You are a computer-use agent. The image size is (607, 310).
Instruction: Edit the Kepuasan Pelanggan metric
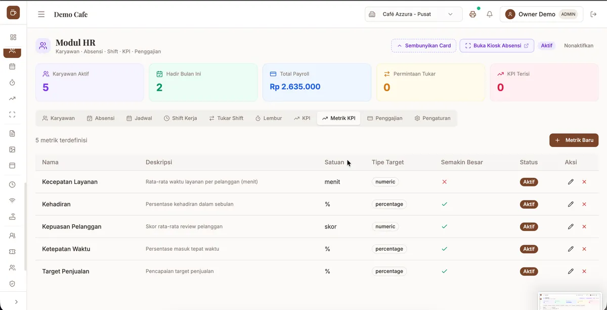[571, 226]
